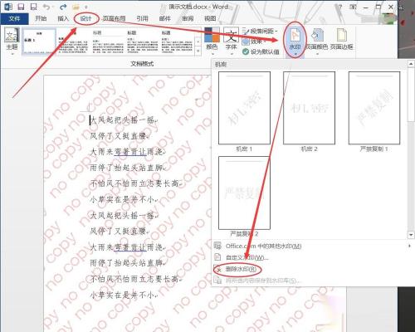
Task: Open Word Help question mark icon
Action: (340, 7)
